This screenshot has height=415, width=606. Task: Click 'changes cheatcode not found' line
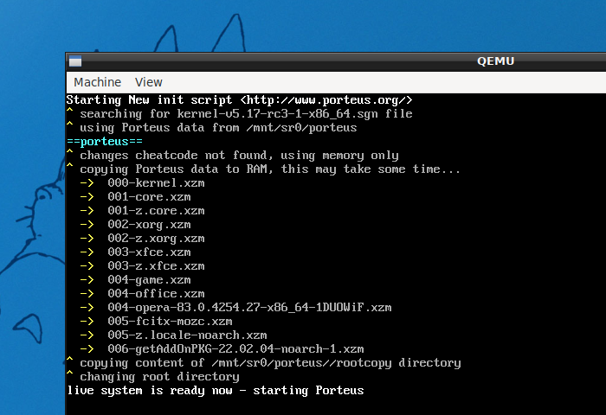tap(232, 156)
